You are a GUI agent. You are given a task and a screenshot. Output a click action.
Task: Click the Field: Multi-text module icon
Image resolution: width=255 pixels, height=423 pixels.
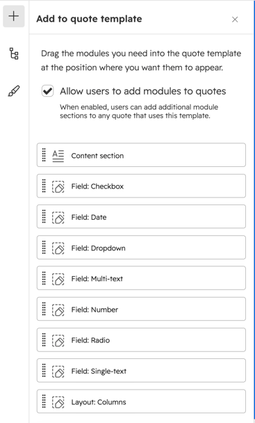point(58,279)
